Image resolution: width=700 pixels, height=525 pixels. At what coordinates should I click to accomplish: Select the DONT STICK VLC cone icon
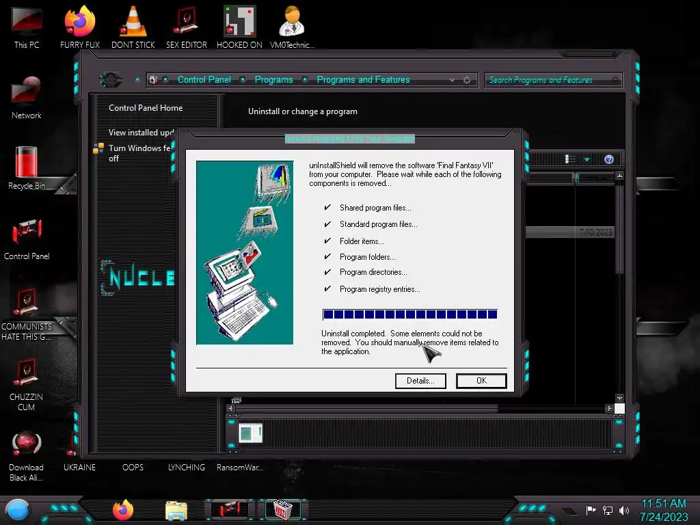133,27
